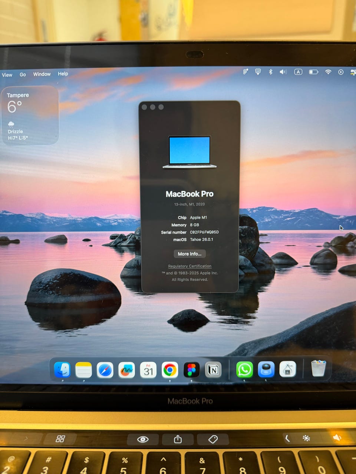Click the serial number C02FP6FWQ05D
Image resolution: width=356 pixels, height=474 pixels.
[204, 232]
